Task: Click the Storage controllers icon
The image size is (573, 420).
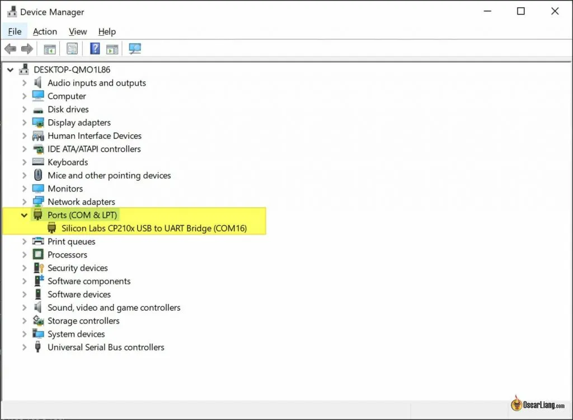Action: [38, 320]
